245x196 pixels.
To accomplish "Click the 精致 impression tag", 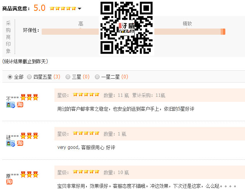I will pyautogui.click(x=187, y=24).
